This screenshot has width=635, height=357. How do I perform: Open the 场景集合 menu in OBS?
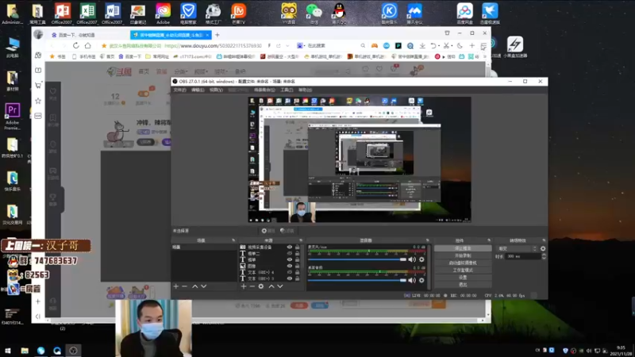[x=264, y=90]
